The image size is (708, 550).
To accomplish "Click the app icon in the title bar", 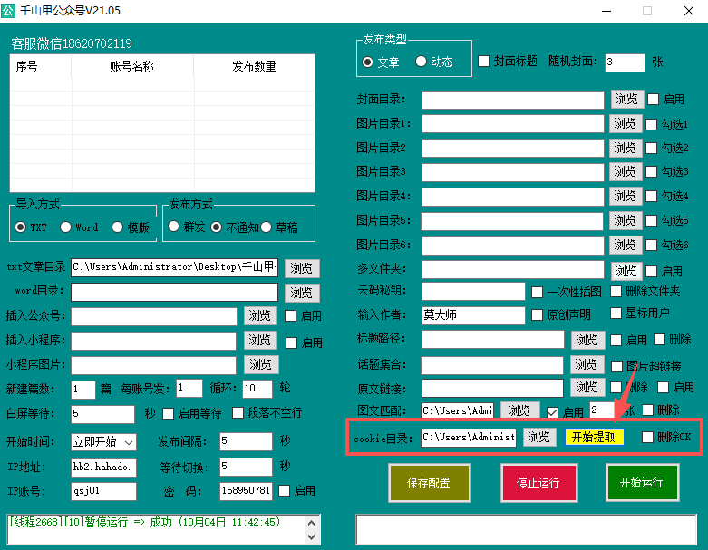I will click(x=11, y=10).
